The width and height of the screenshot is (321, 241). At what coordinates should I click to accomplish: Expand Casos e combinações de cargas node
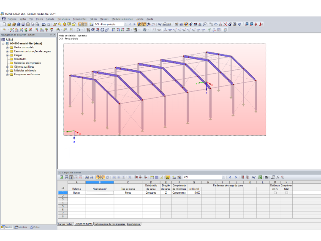tap(7, 51)
